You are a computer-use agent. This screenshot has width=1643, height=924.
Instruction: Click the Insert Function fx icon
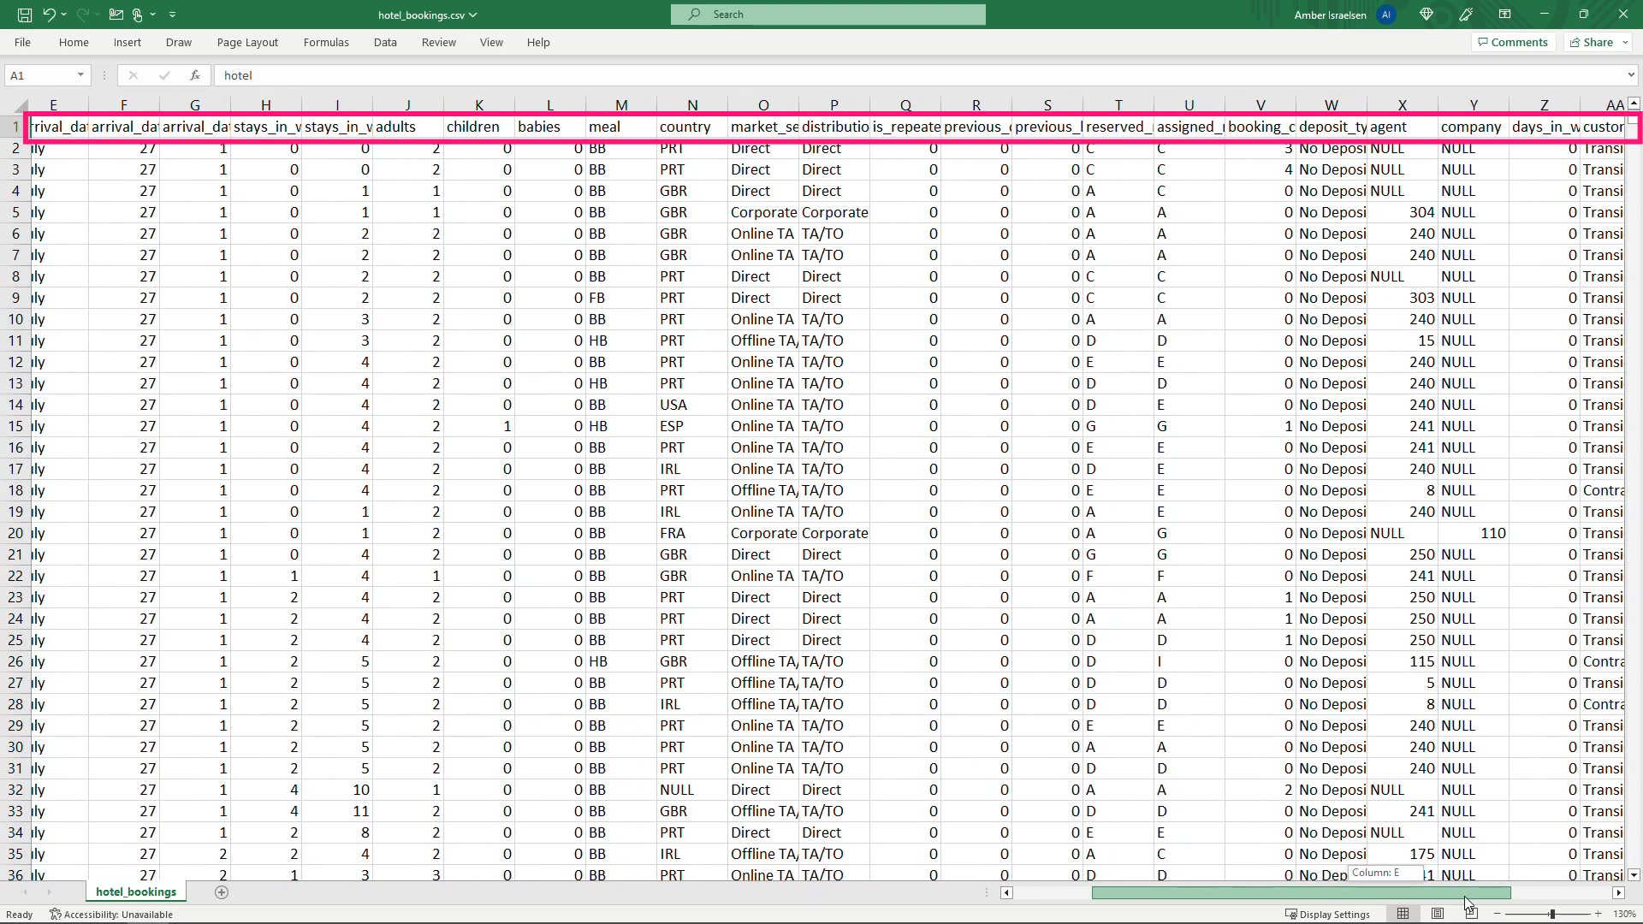pos(195,75)
